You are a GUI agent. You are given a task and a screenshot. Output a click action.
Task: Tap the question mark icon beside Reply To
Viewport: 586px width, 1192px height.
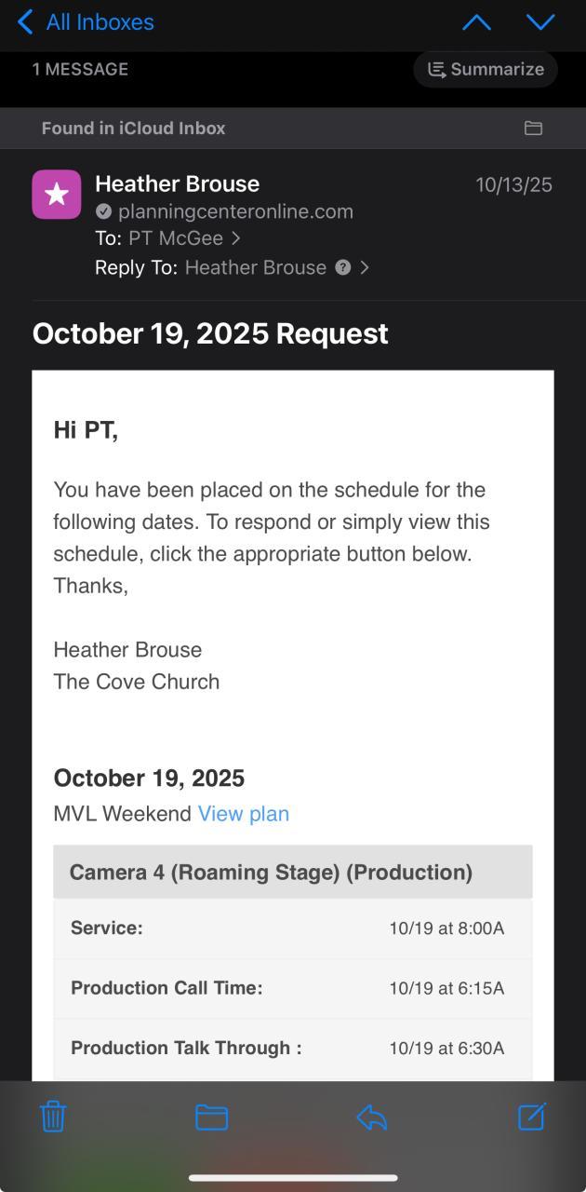(x=343, y=267)
